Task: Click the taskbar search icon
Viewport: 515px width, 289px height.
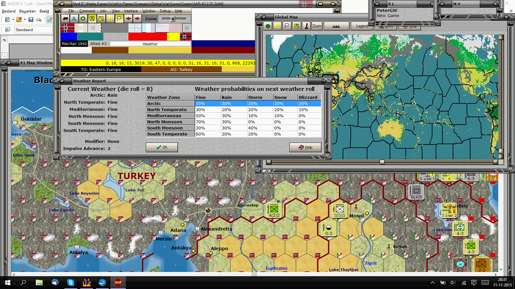Action: (x=23, y=283)
